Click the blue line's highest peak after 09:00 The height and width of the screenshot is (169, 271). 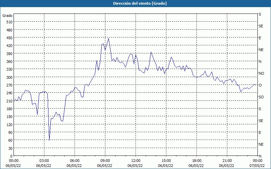coord(108,39)
